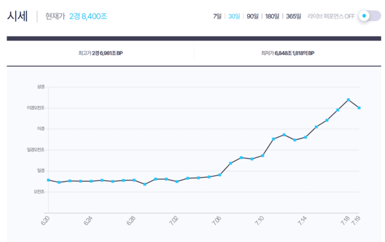The image size is (385, 242).
Task: Click the 이경 y-axis label
Action: [41, 129]
